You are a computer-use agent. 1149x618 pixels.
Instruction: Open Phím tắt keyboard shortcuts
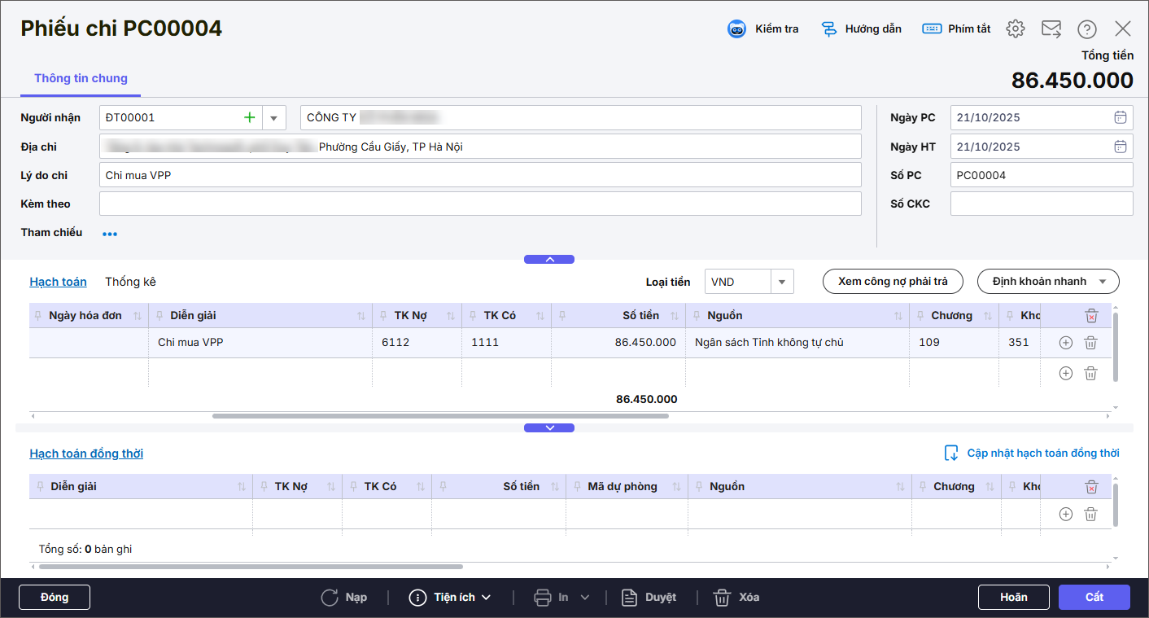[x=932, y=29]
